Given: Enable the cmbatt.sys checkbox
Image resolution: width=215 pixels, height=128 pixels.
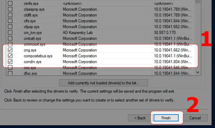Looking at the screenshot, I should coord(10,39).
